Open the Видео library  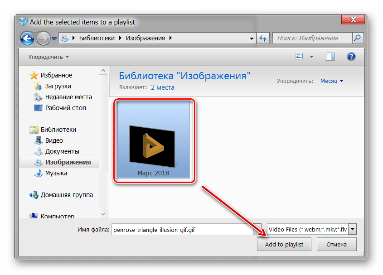click(54, 140)
